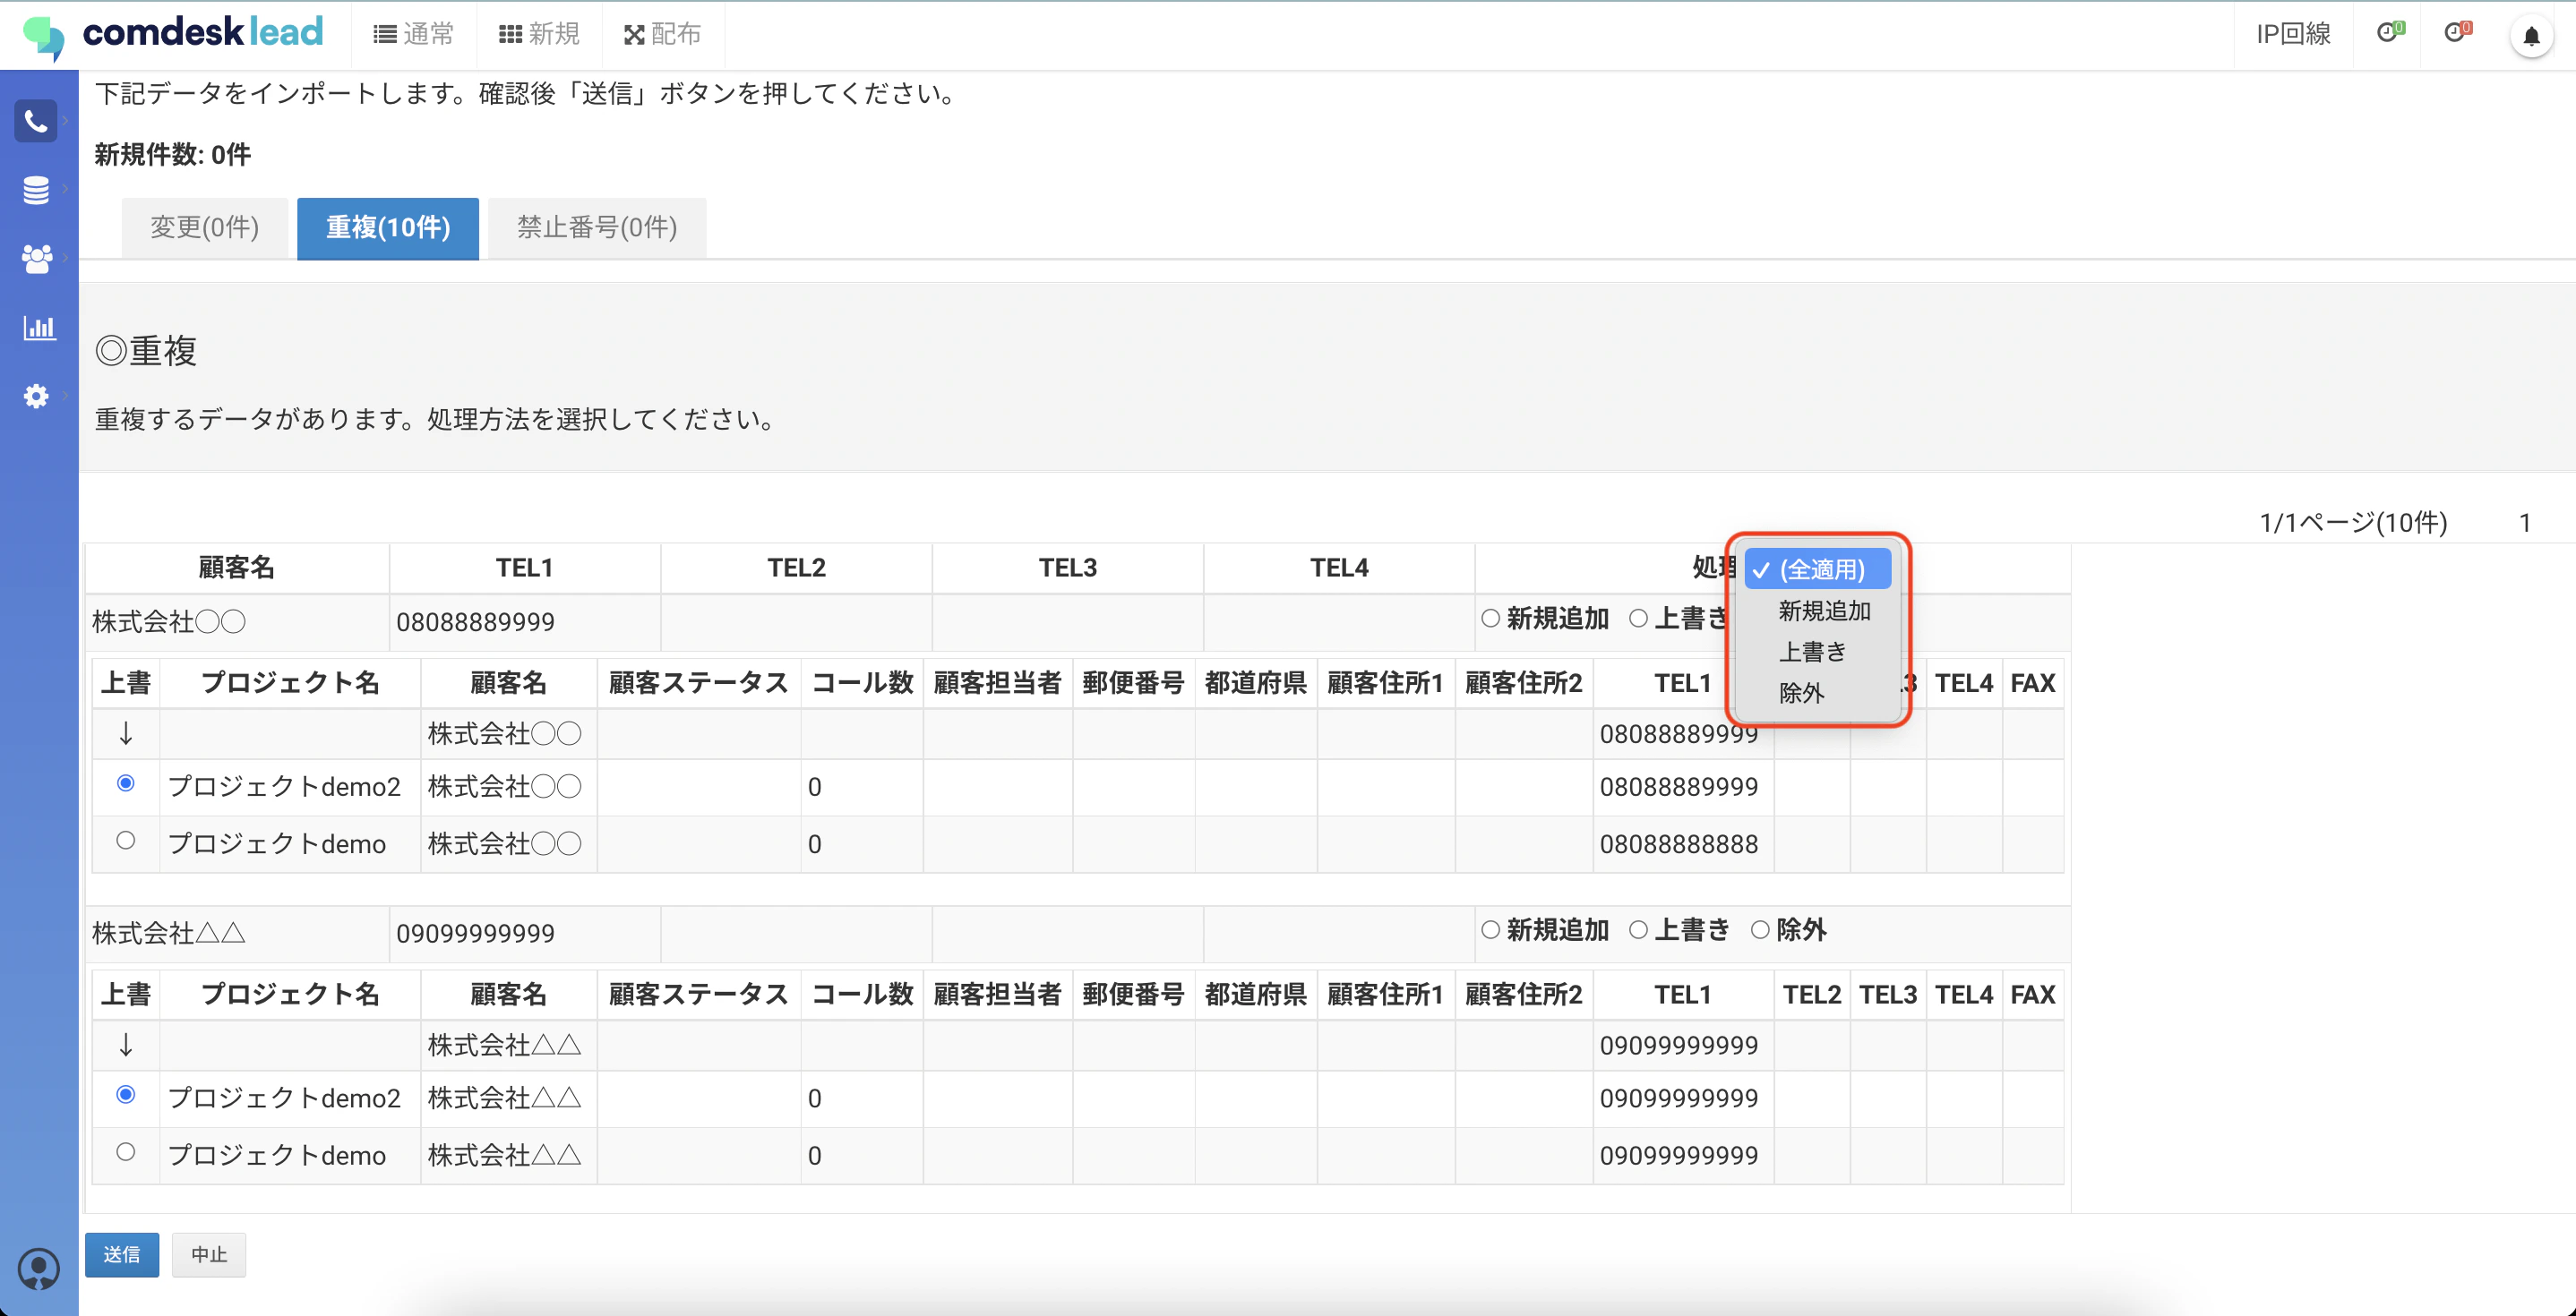Click 顧客住所2 header in 株式会社〇〇 table
The width and height of the screenshot is (2576, 1316).
click(x=1524, y=683)
